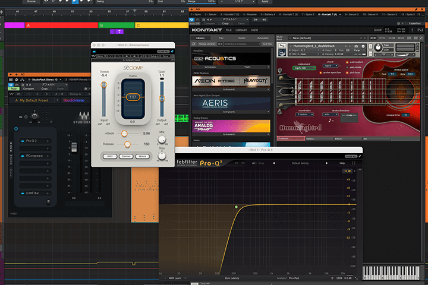Open Kontakt info panel (i) icon
Screen dimensions: 428x285
363,46
